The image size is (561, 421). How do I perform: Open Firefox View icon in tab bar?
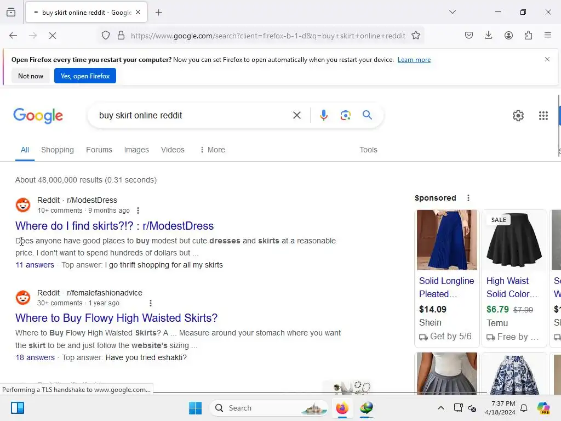tap(11, 12)
